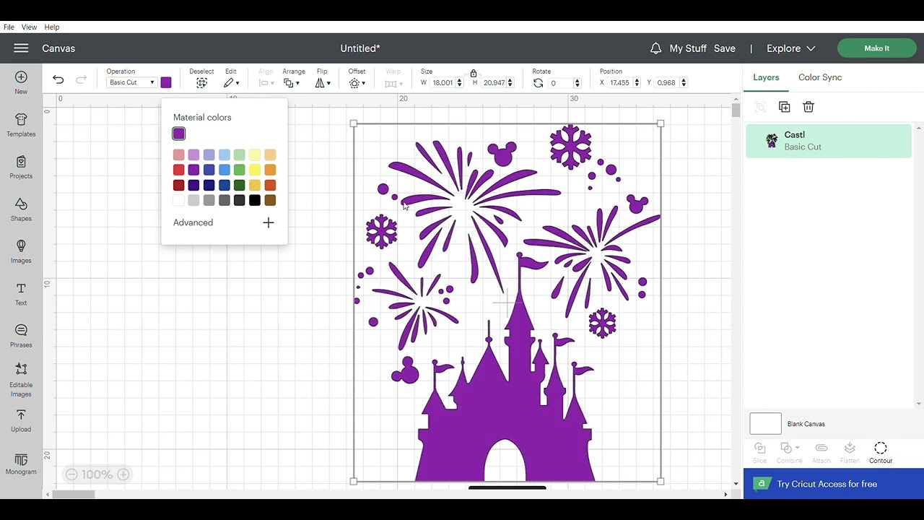
Task: Click the current purple swatch under Material colors
Action: [178, 134]
